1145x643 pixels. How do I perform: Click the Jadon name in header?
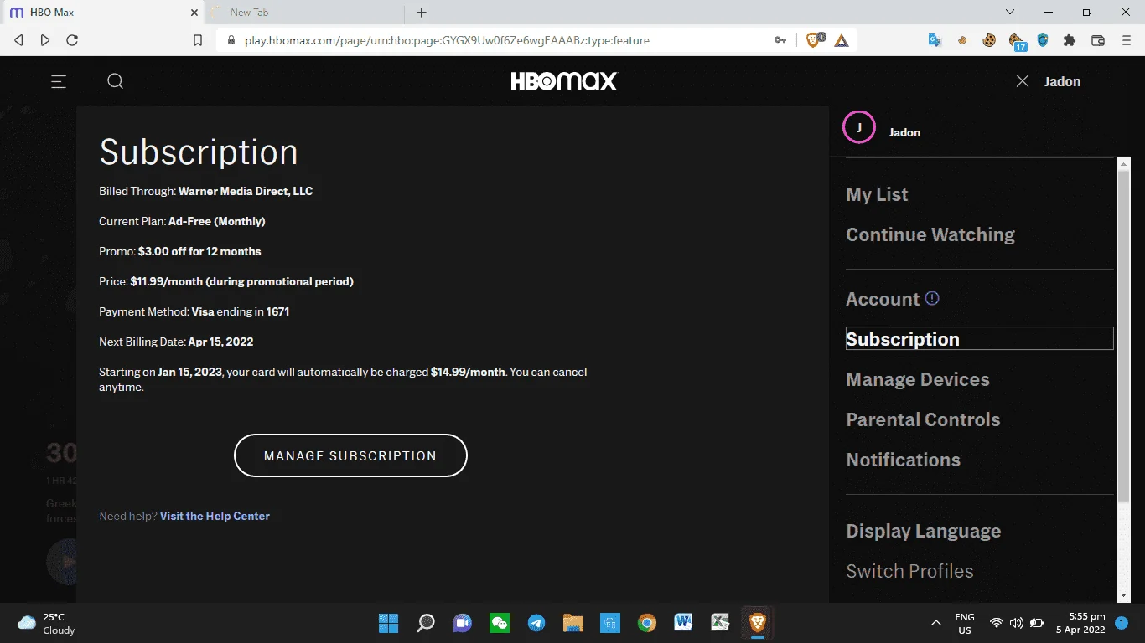click(1062, 81)
